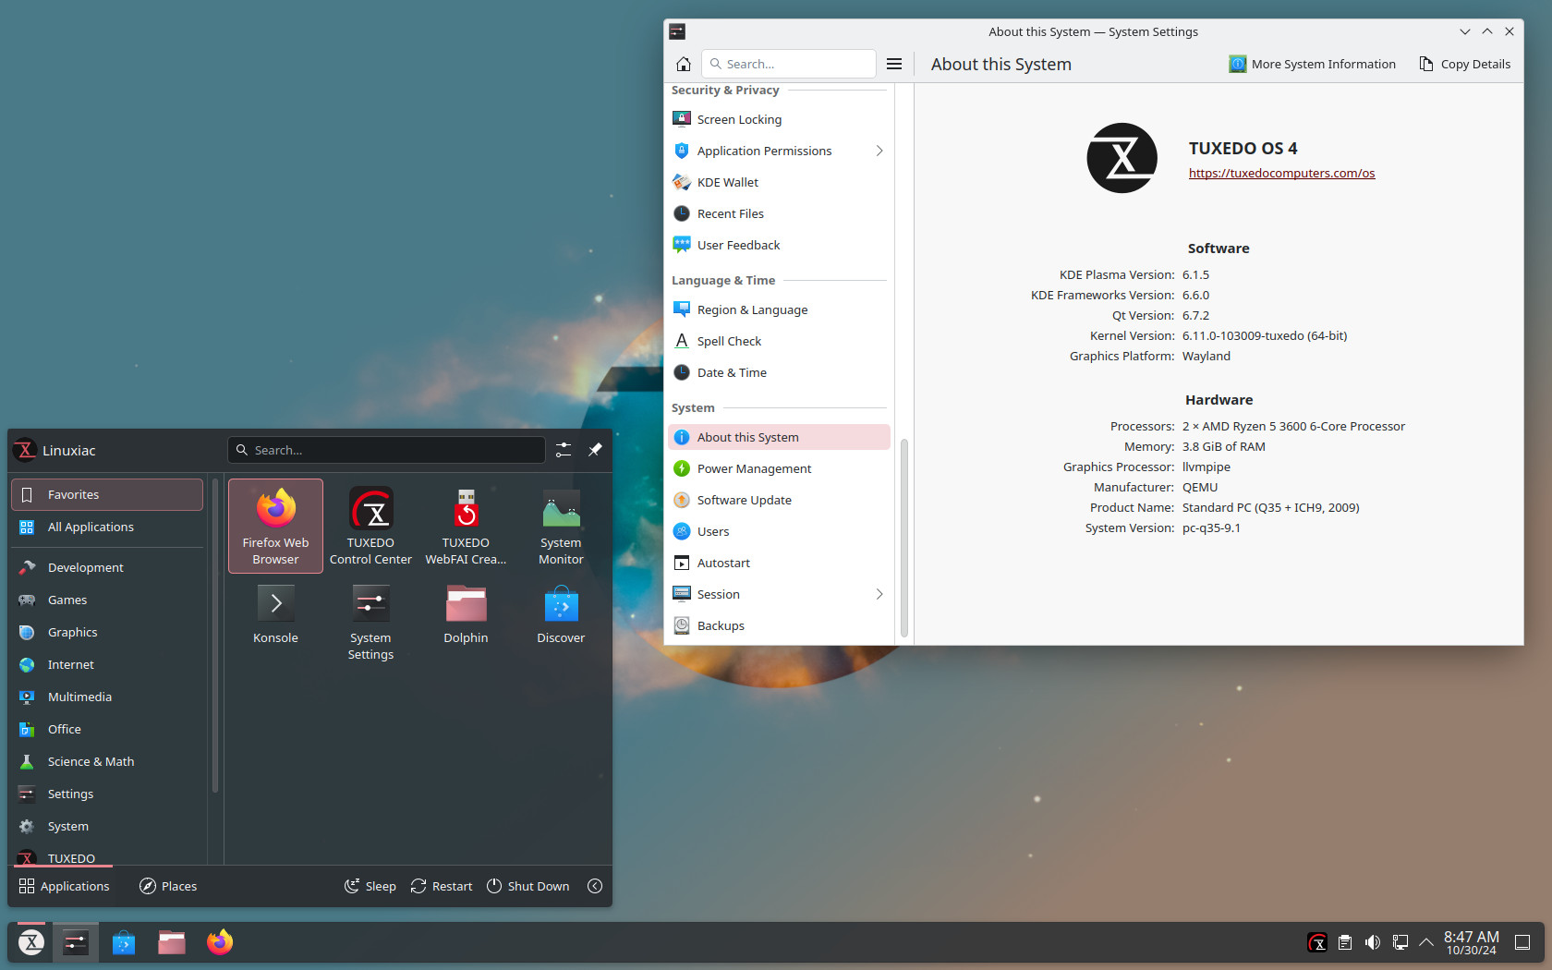Toggle the pin to keep launcher open
The width and height of the screenshot is (1552, 970).
click(x=595, y=450)
